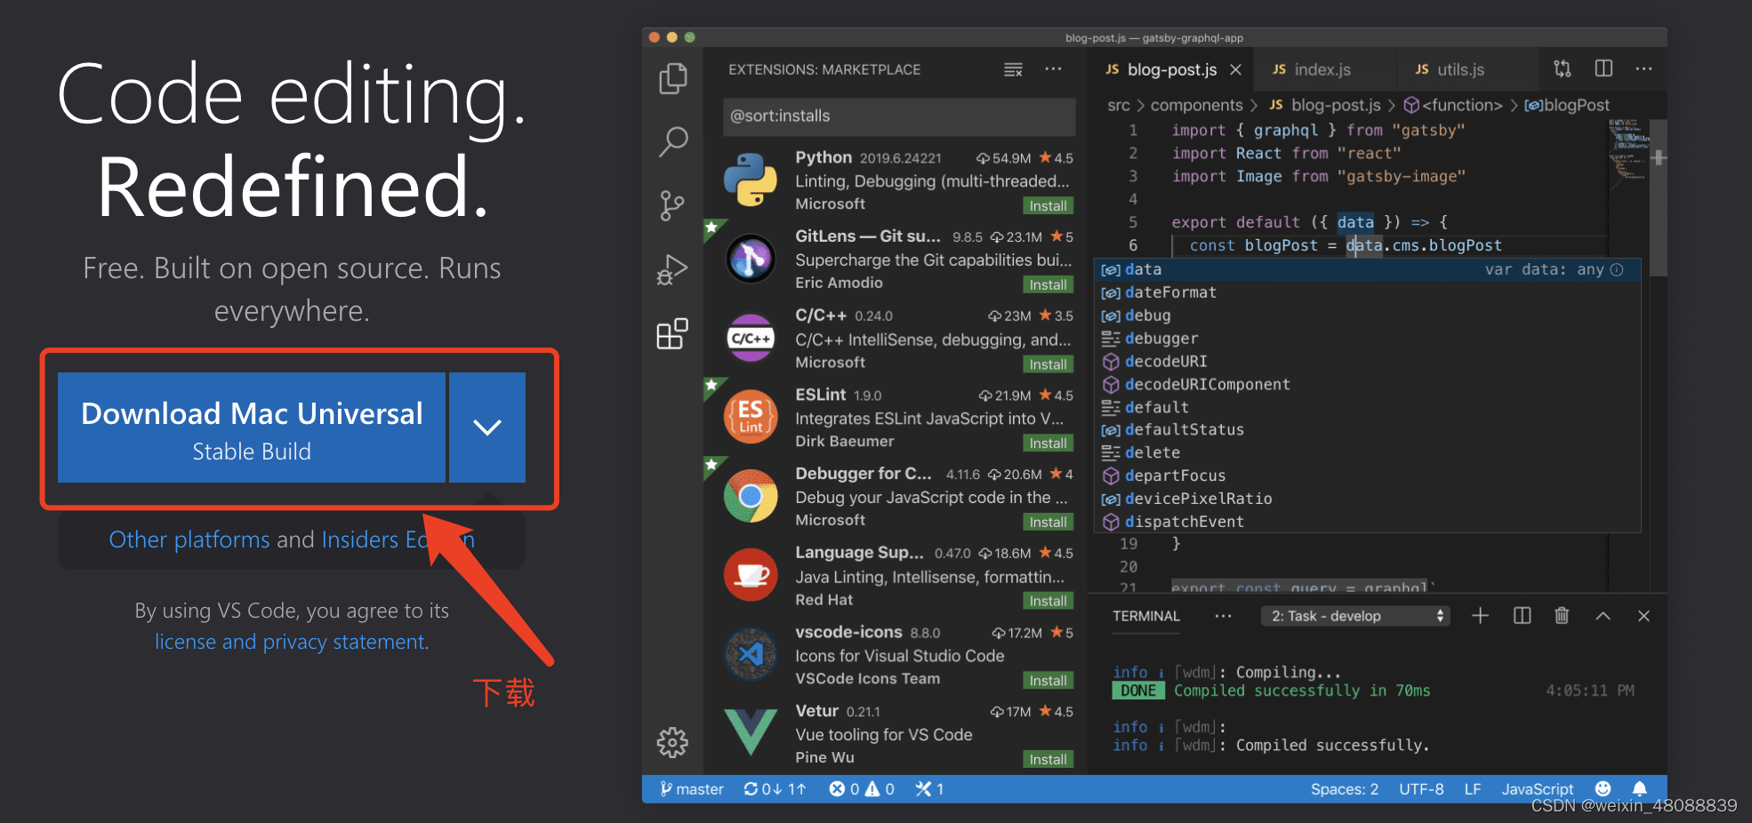This screenshot has height=823, width=1752.
Task: Select defaultStatus from suggestions
Action: pyautogui.click(x=1367, y=430)
